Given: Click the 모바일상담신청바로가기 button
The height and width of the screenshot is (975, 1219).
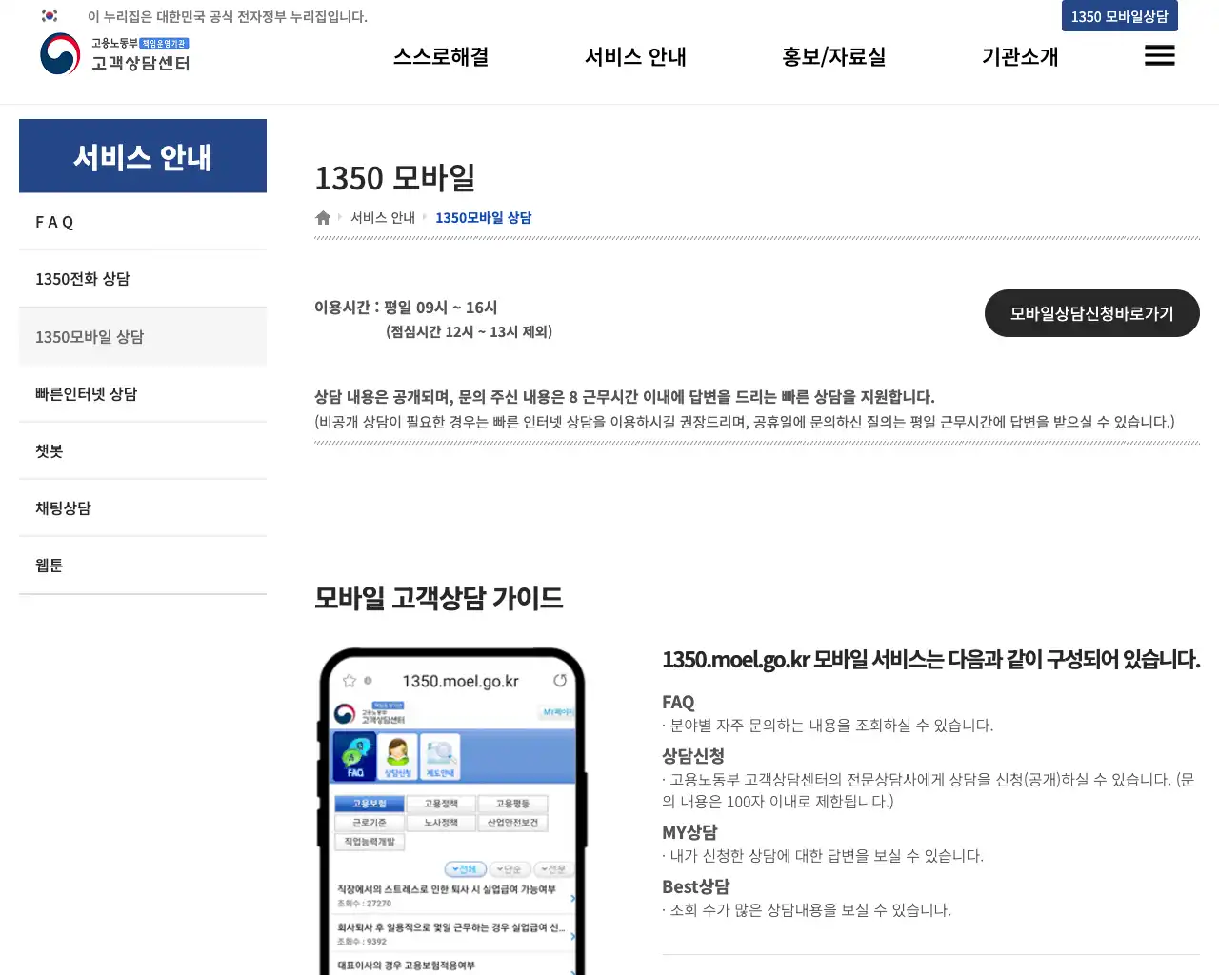Looking at the screenshot, I should click(1091, 313).
